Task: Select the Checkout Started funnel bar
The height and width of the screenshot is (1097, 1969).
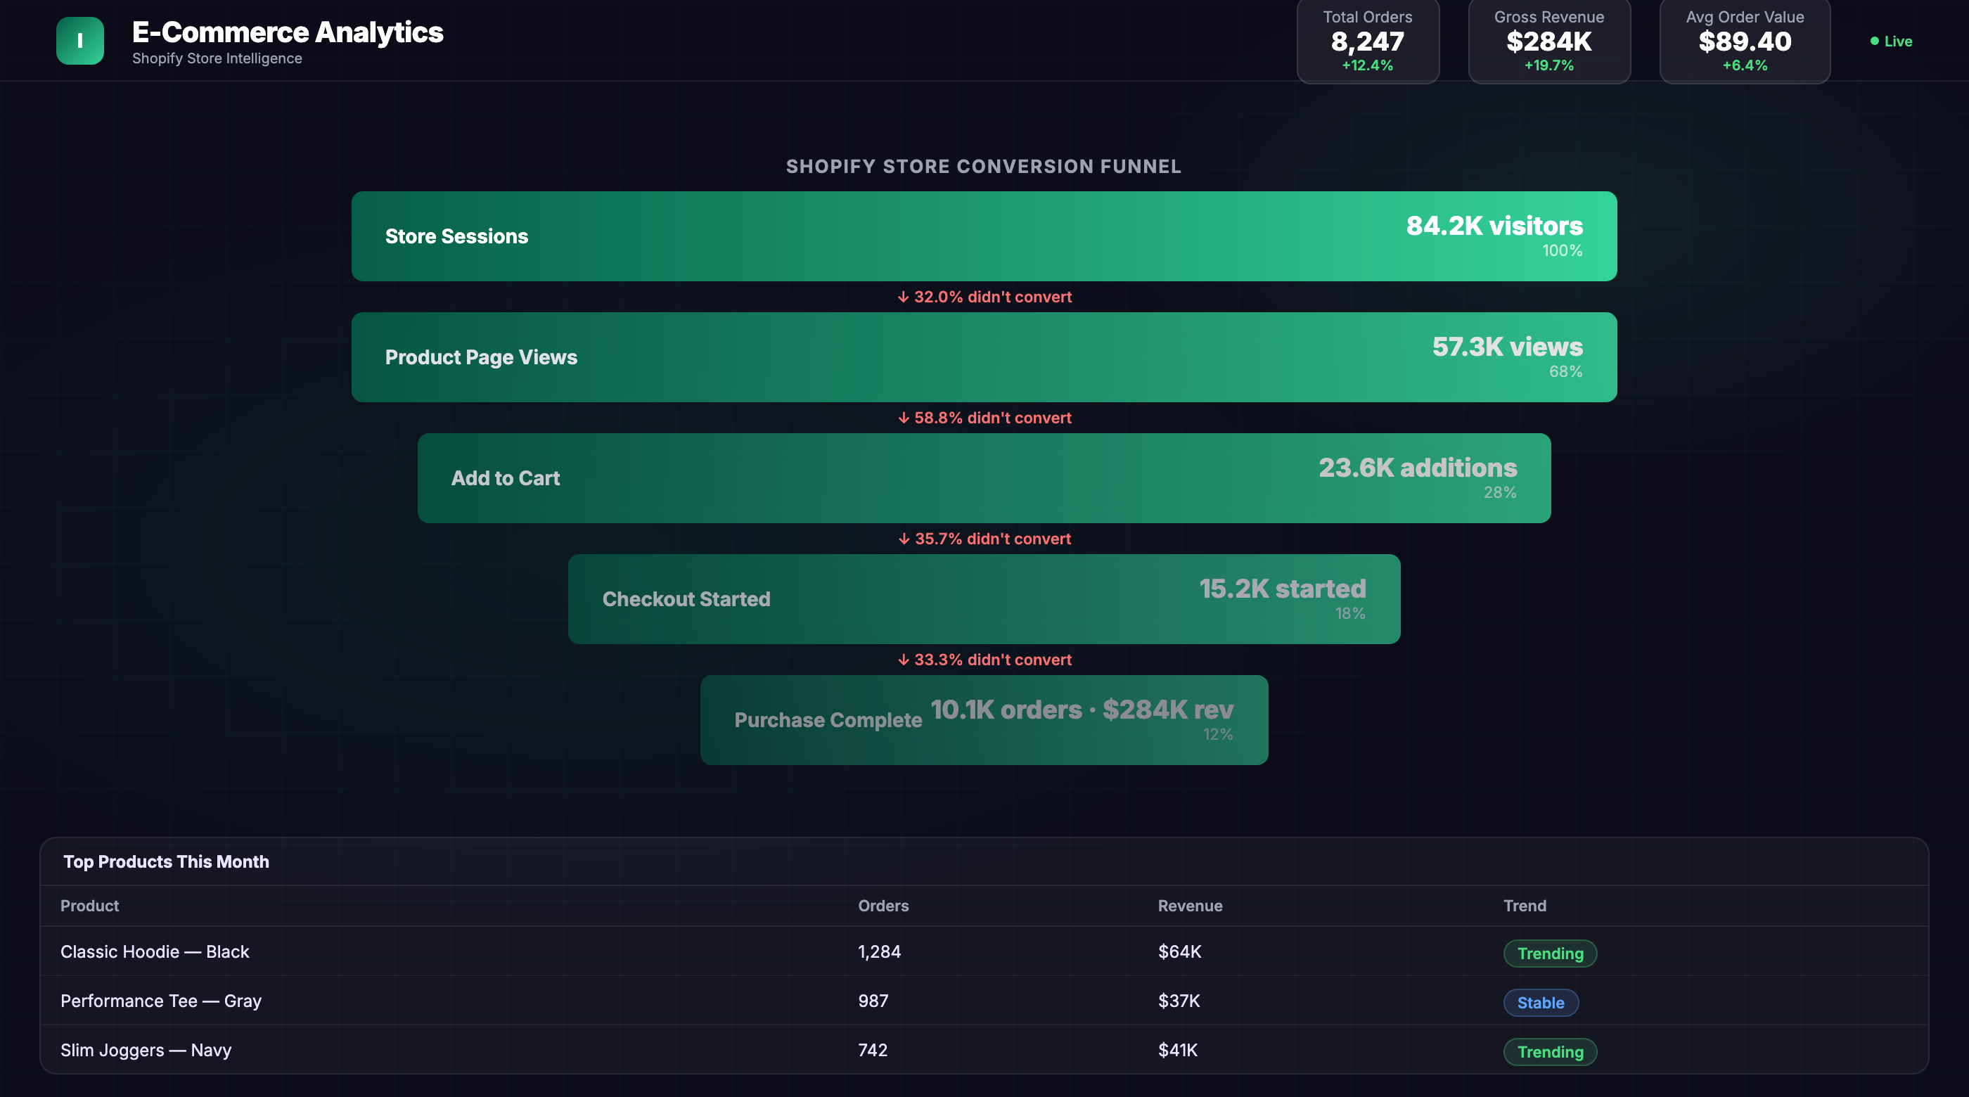Action: (x=984, y=598)
